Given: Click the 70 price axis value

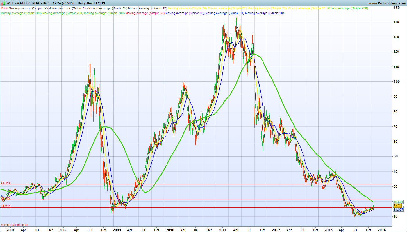Looking at the screenshot, I should coord(396,127).
